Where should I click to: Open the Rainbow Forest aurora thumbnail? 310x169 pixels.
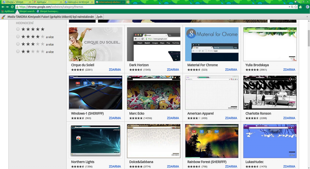tap(212, 141)
